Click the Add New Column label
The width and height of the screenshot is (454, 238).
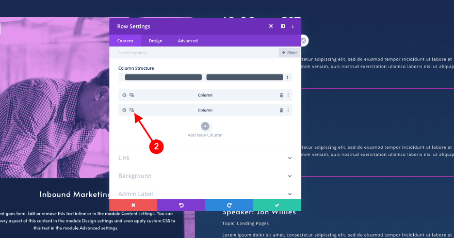(x=205, y=135)
